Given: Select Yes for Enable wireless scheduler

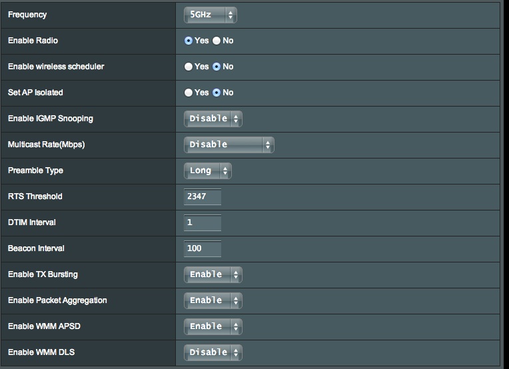Looking at the screenshot, I should (189, 67).
